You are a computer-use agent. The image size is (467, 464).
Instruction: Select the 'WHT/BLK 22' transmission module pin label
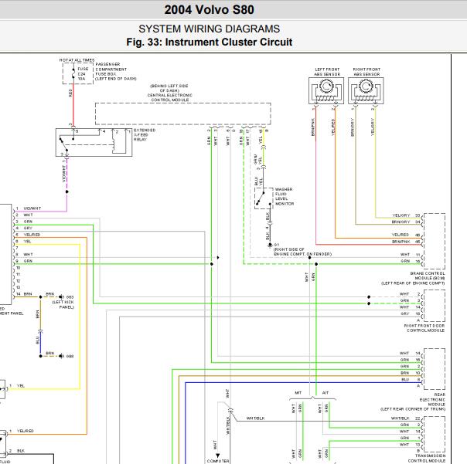coord(406,418)
